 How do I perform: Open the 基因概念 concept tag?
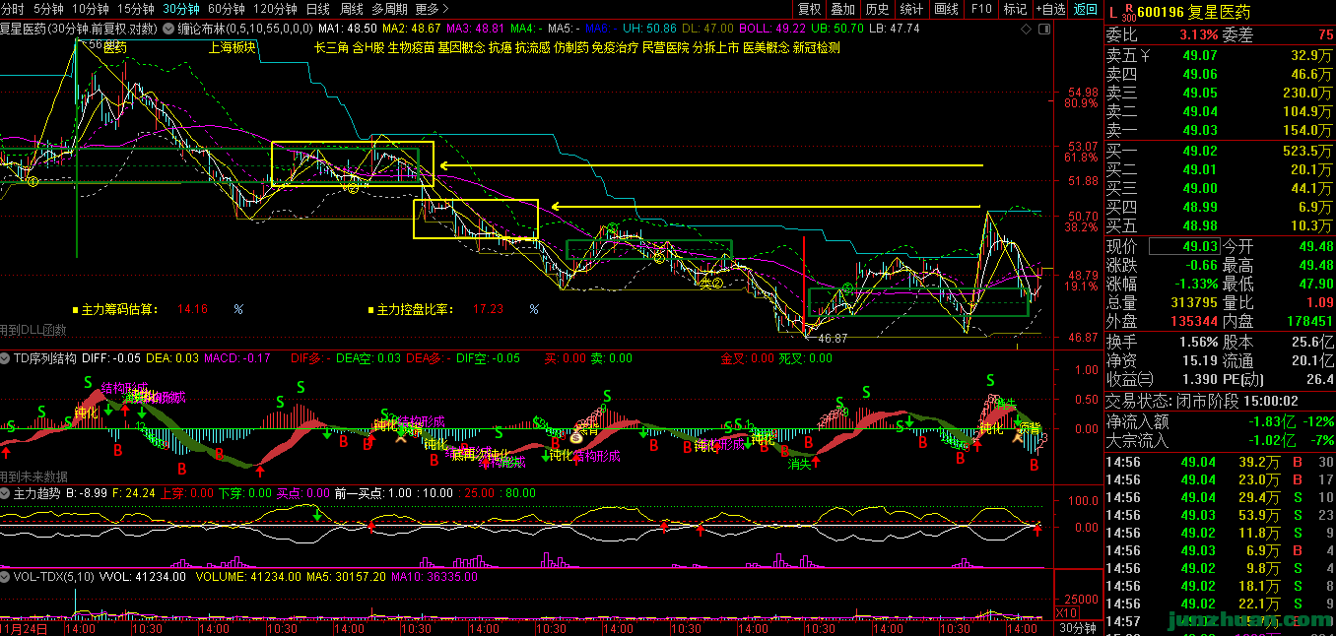click(461, 47)
